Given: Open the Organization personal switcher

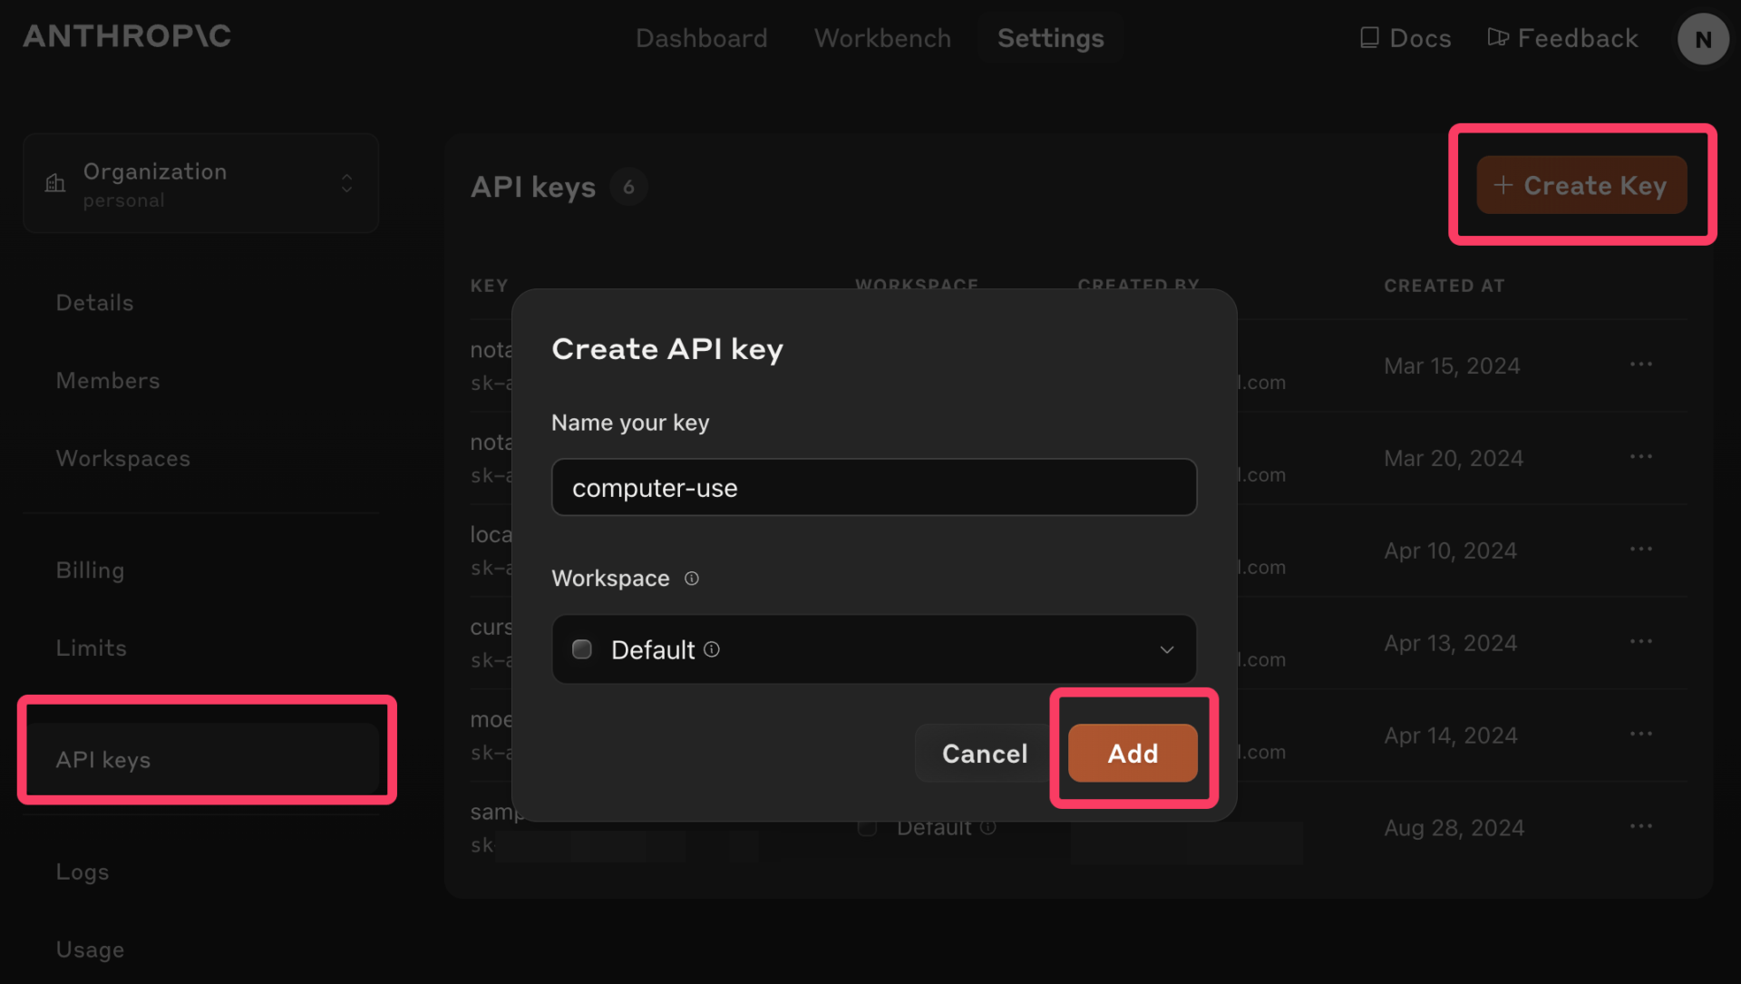Looking at the screenshot, I should [201, 184].
